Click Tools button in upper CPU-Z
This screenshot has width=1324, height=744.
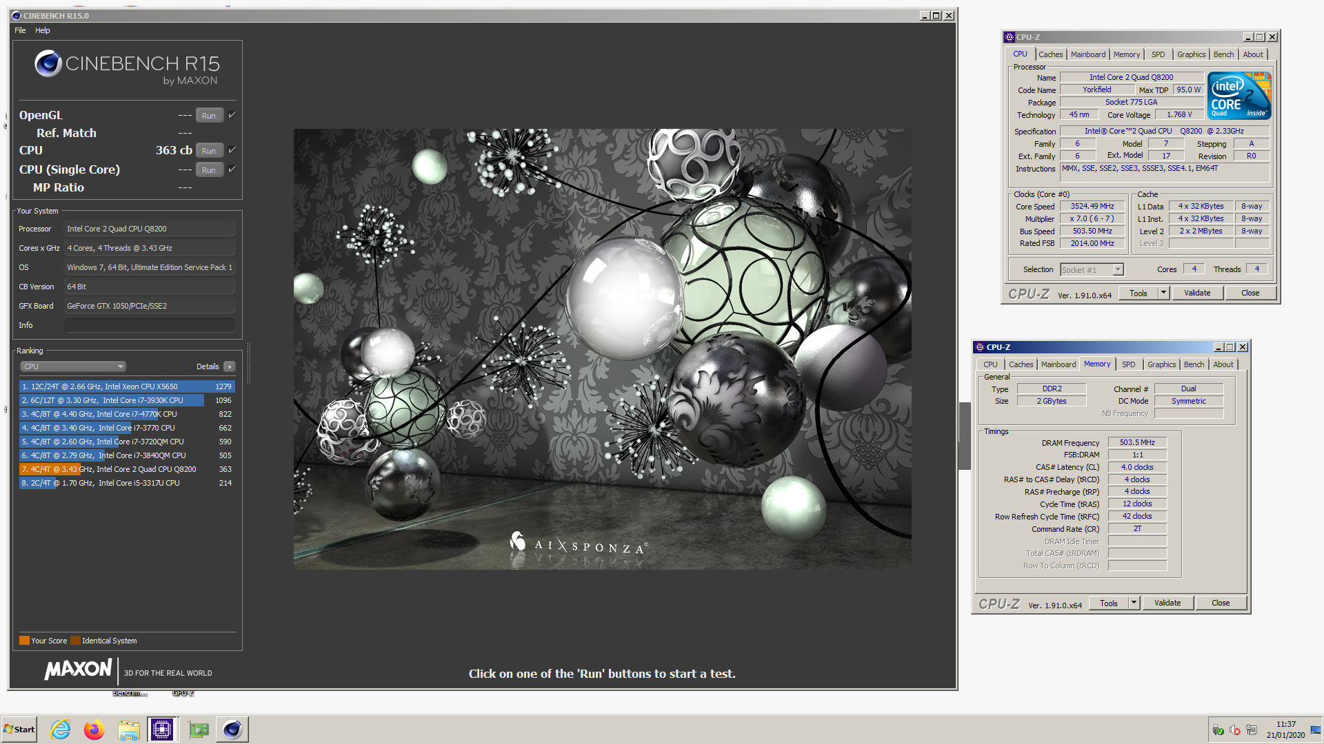pyautogui.click(x=1139, y=293)
